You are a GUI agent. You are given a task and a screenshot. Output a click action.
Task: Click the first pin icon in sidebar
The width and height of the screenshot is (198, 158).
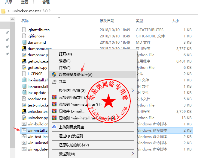pyautogui.click(x=7, y=32)
